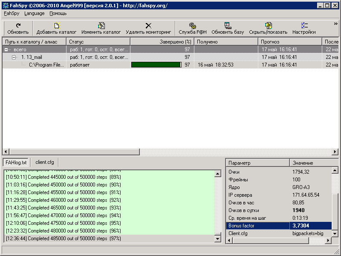This screenshot has height=256, width=341.
Task: Click log pane scroll up arrow
Action: coord(218,174)
